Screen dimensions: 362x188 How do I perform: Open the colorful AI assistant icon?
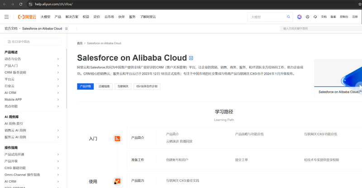[299, 17]
